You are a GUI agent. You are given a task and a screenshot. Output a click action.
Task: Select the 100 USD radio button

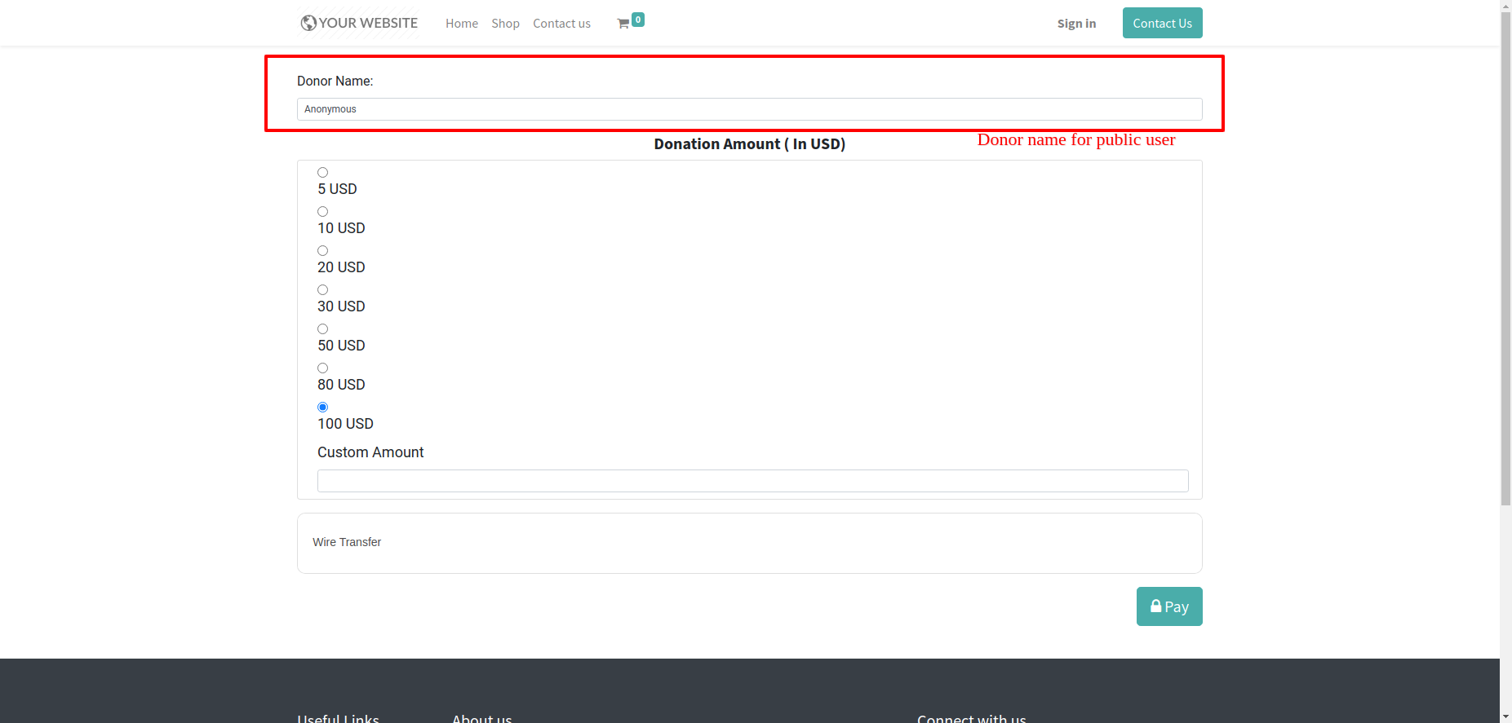323,408
